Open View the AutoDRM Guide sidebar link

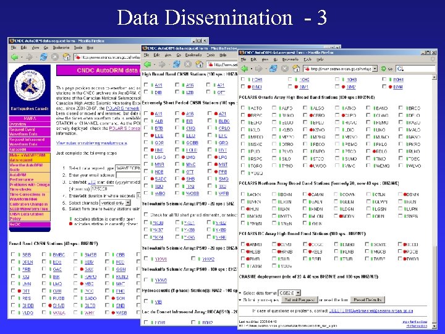pyautogui.click(x=25, y=167)
